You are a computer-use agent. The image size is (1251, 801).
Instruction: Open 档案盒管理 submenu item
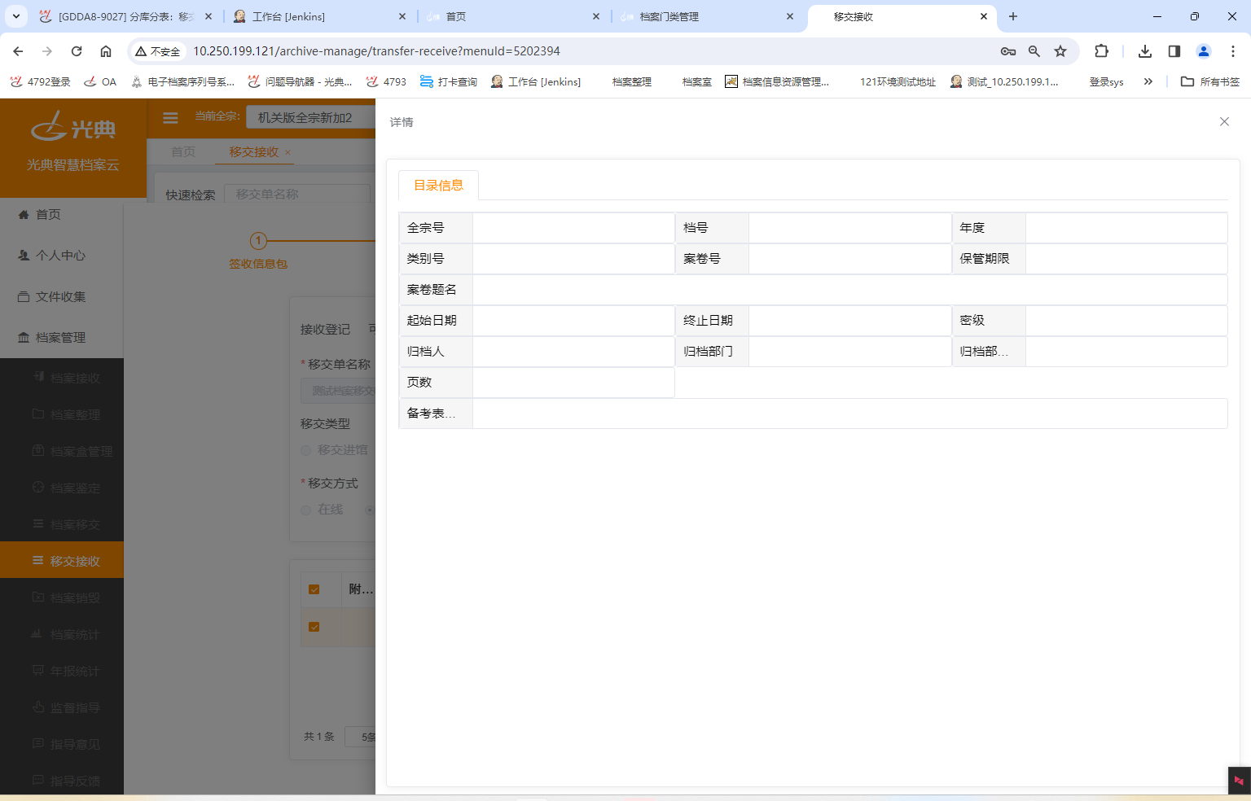pos(81,452)
